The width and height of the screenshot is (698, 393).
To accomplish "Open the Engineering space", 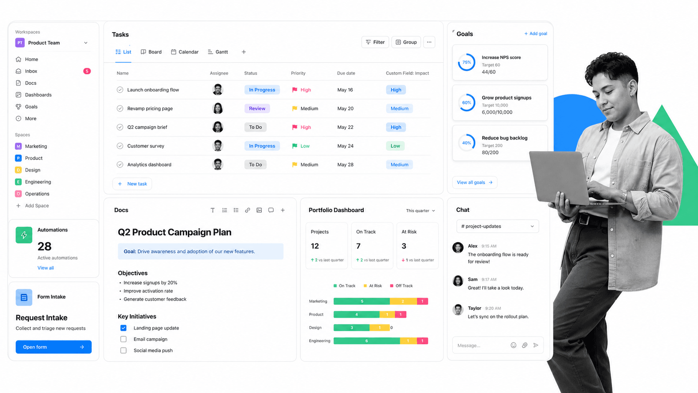I will click(33, 182).
